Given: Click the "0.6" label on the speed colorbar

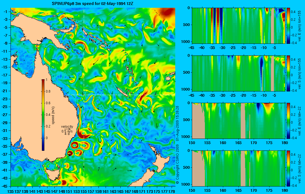Looking at the screenshot, I should pos(48,103).
